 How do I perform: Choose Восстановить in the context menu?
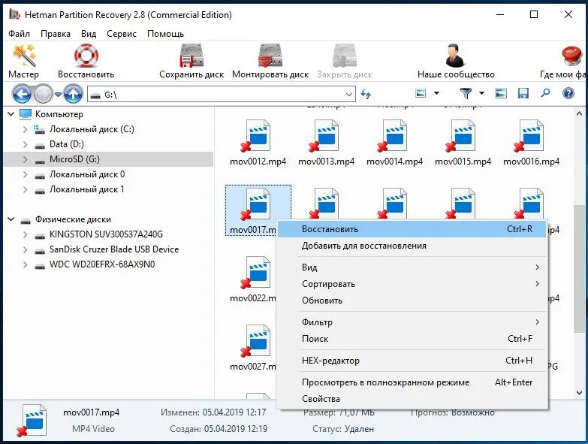(412, 228)
